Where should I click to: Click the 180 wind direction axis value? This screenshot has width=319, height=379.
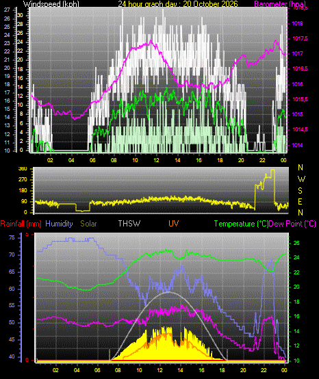23,191
